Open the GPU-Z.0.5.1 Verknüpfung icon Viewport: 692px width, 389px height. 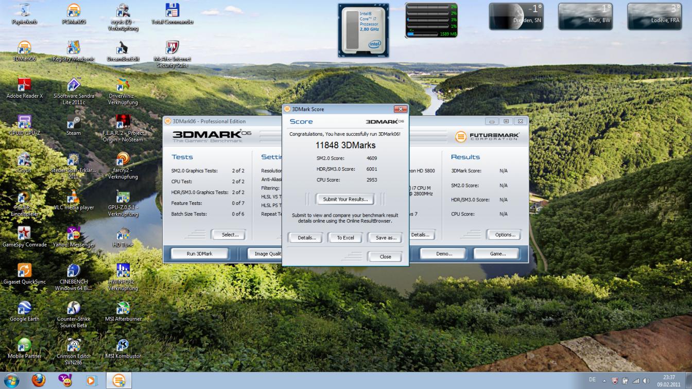[x=123, y=202]
